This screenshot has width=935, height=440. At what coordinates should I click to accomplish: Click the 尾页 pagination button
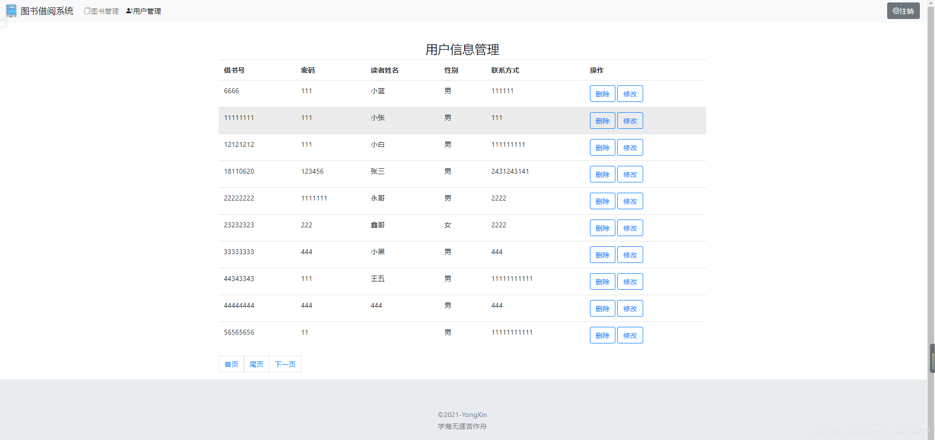[256, 364]
